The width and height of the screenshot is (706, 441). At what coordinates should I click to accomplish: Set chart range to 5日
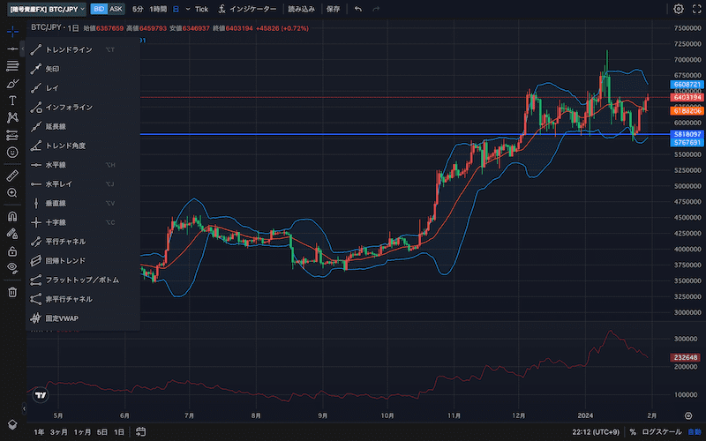(x=102, y=432)
